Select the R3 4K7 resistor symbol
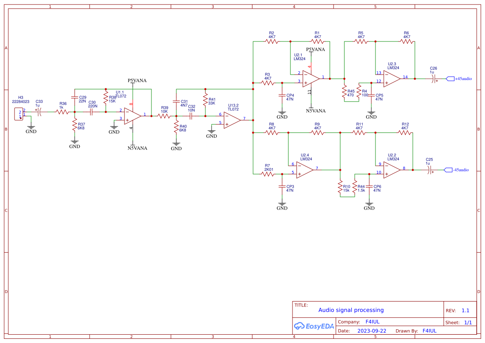 [268, 83]
